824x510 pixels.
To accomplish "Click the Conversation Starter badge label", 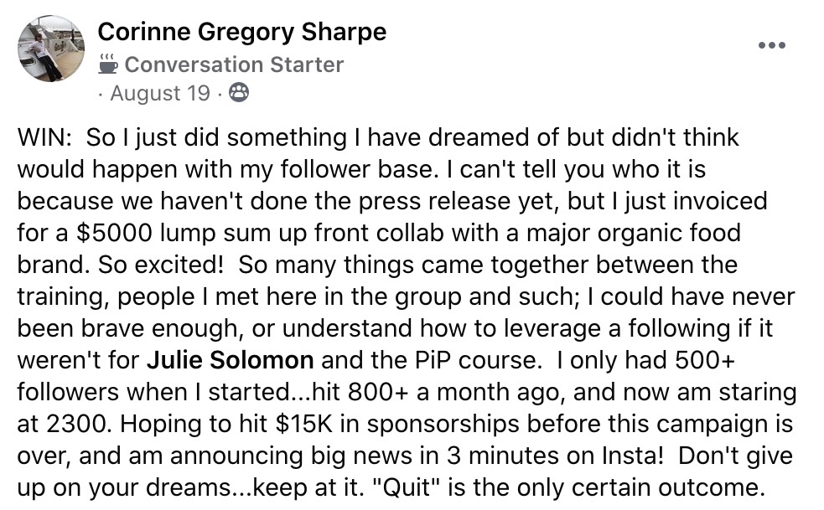I will pyautogui.click(x=234, y=64).
